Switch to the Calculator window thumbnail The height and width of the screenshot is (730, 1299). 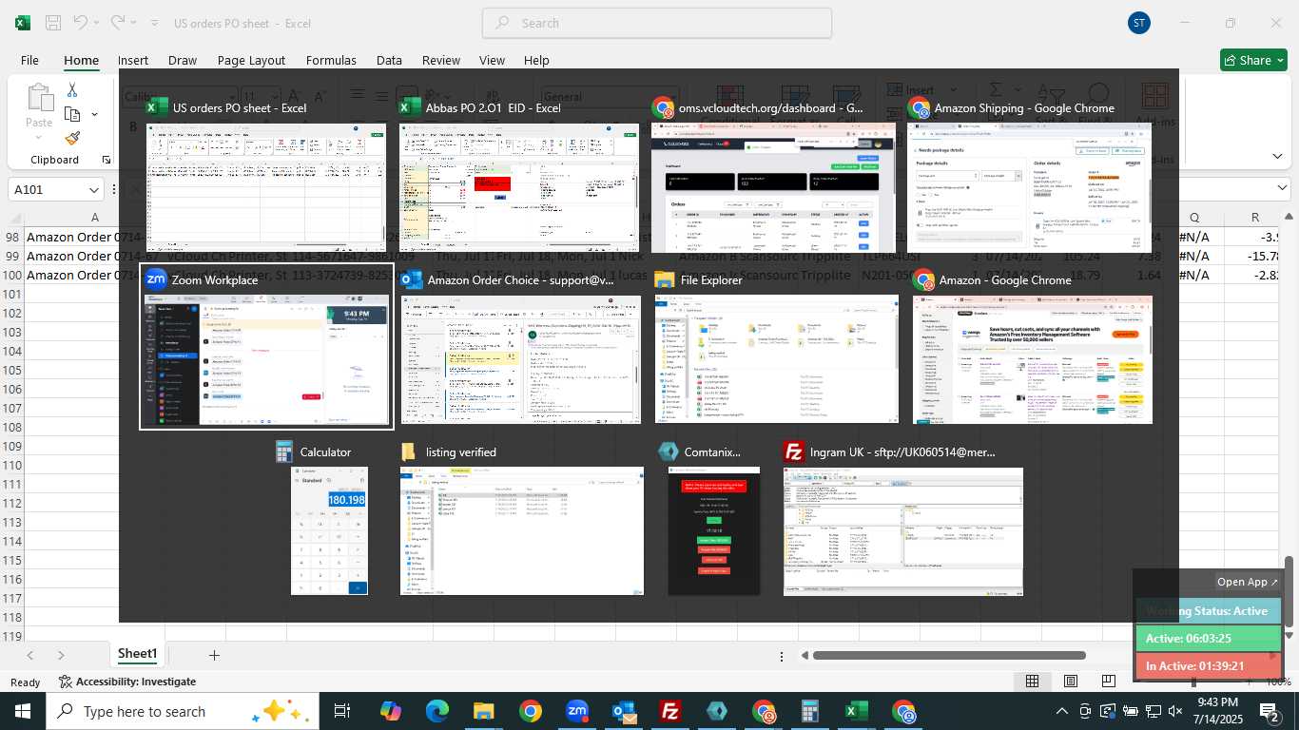coord(329,520)
